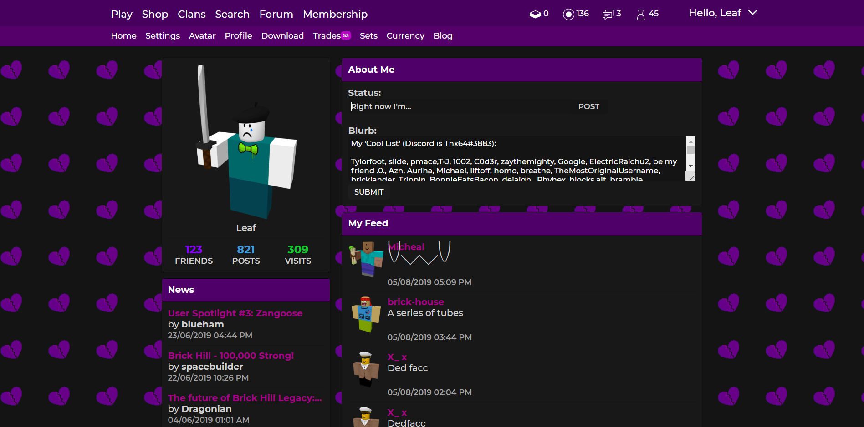View the 123 Friends count
This screenshot has height=427, width=864.
(194, 254)
